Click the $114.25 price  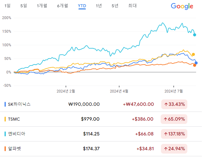coord(91,134)
